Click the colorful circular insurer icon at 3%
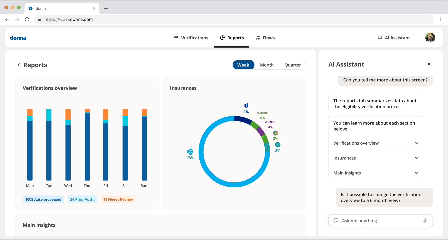Viewport: 448px width, 240px height. point(275,133)
